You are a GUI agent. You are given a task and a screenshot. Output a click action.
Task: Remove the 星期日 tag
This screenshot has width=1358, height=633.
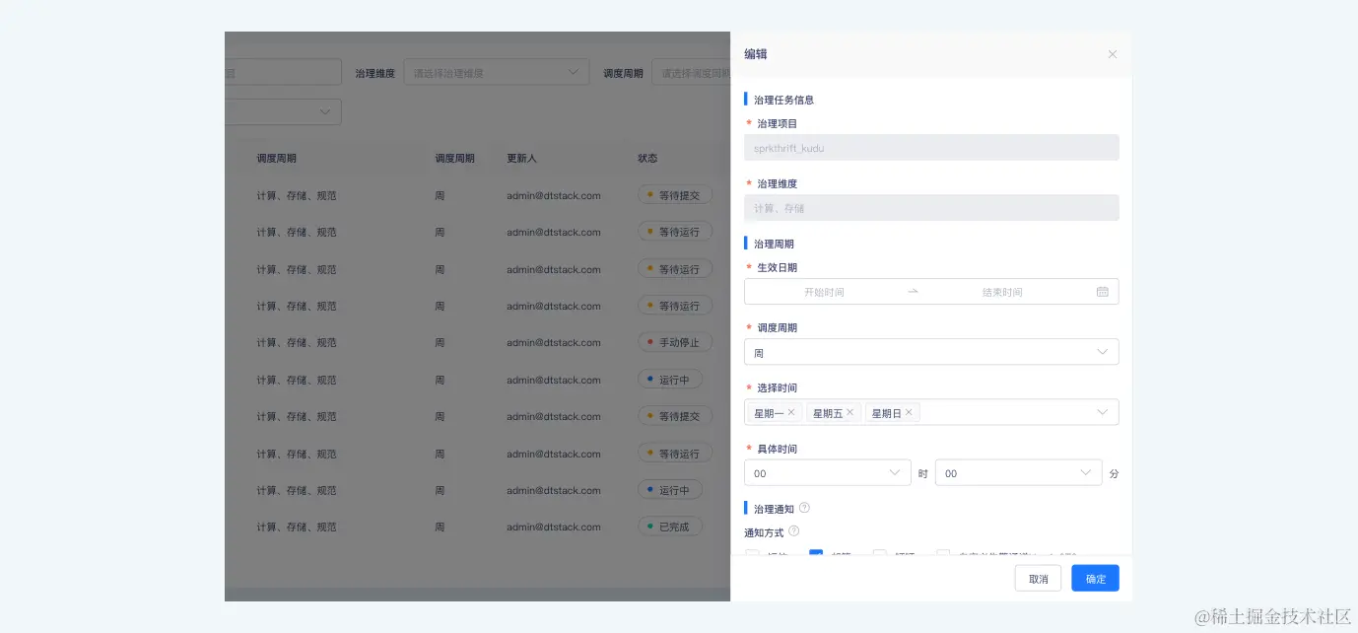pyautogui.click(x=909, y=412)
